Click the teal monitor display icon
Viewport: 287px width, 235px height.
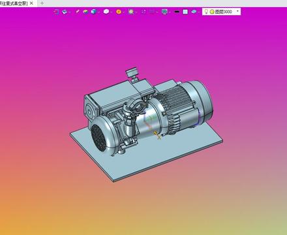164,12
